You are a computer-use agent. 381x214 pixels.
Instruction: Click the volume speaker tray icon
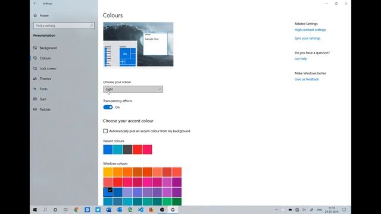[x=304, y=210]
